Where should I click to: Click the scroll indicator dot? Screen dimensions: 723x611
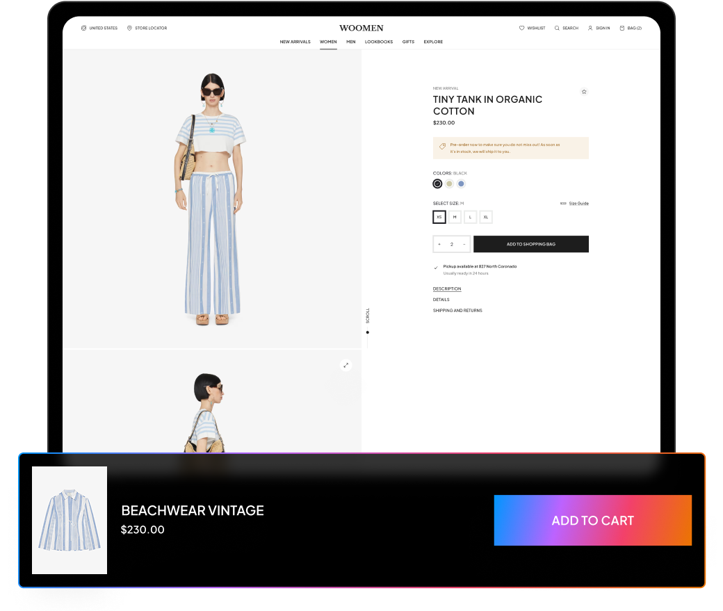368,332
